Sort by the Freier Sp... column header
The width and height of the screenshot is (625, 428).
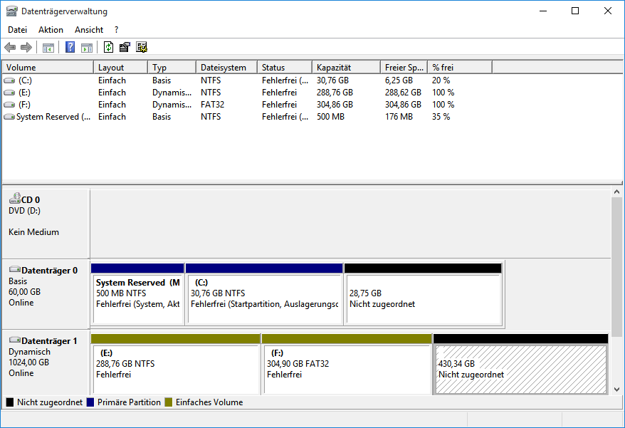(x=404, y=68)
